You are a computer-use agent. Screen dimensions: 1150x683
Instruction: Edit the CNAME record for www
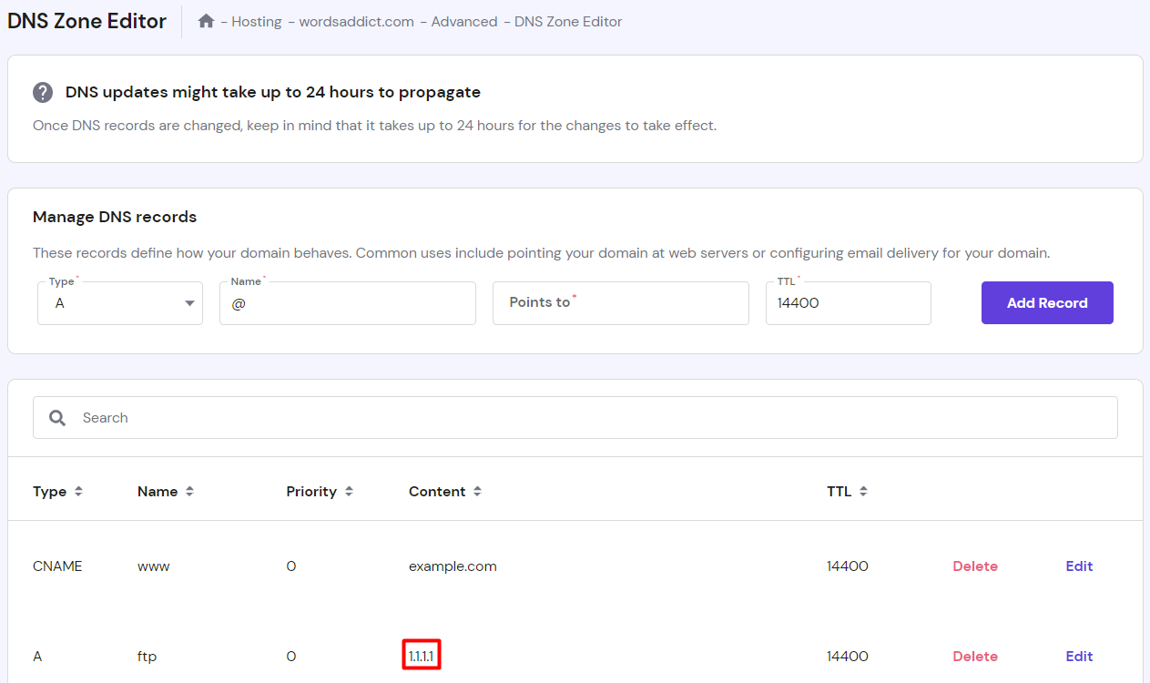1079,566
